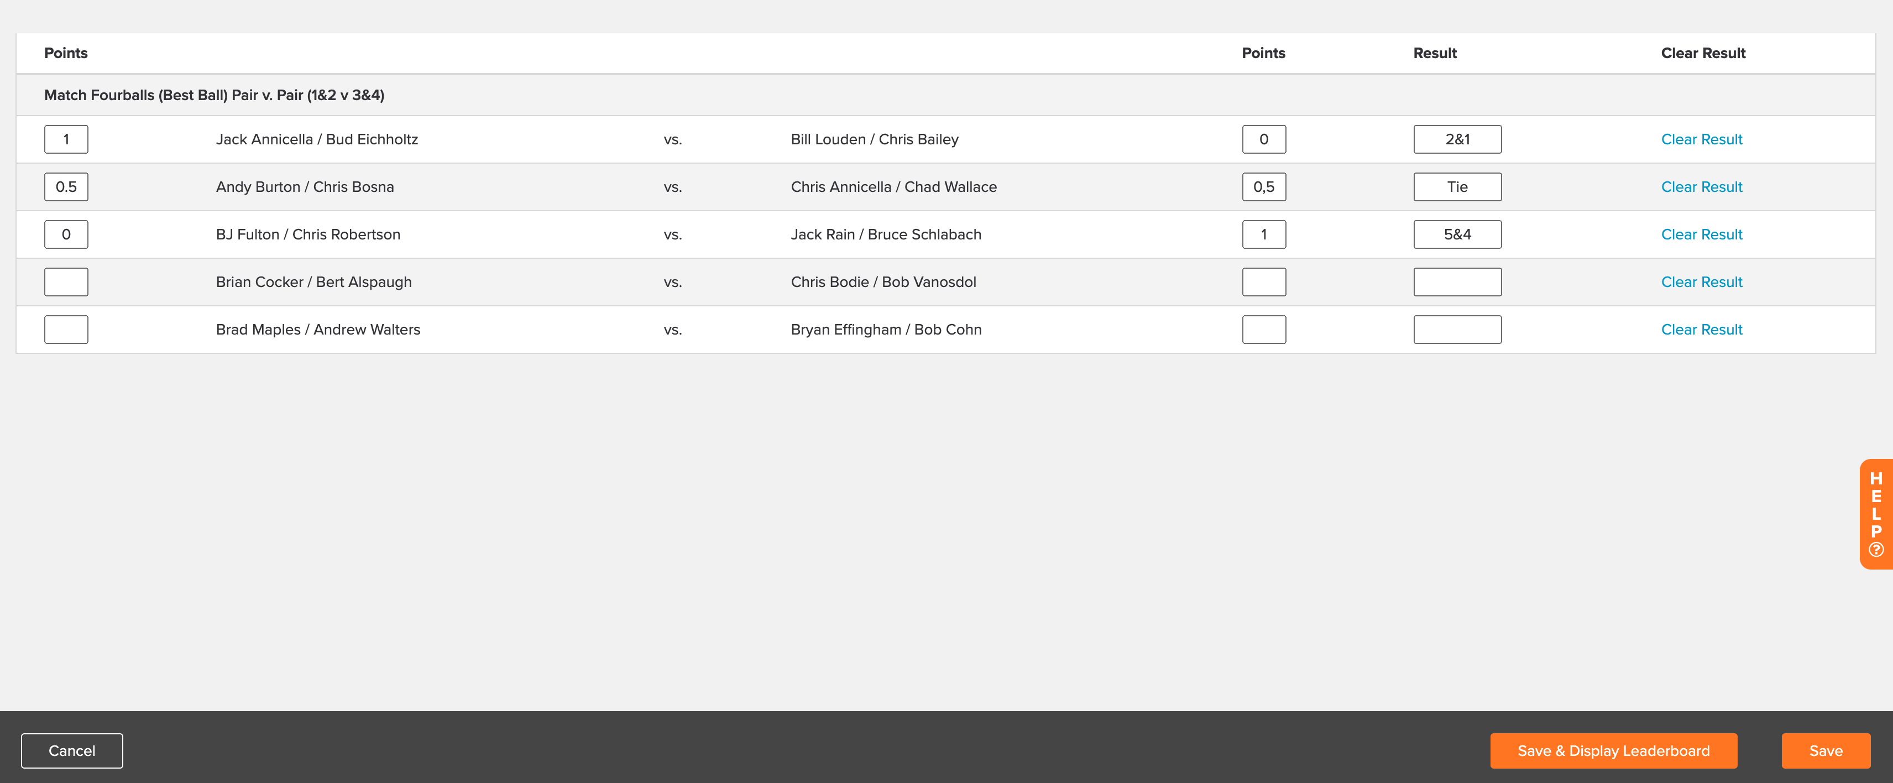Viewport: 1893px width, 783px height.
Task: Select the text Bryan Effingham / Bob Cohn
Action: (x=886, y=330)
